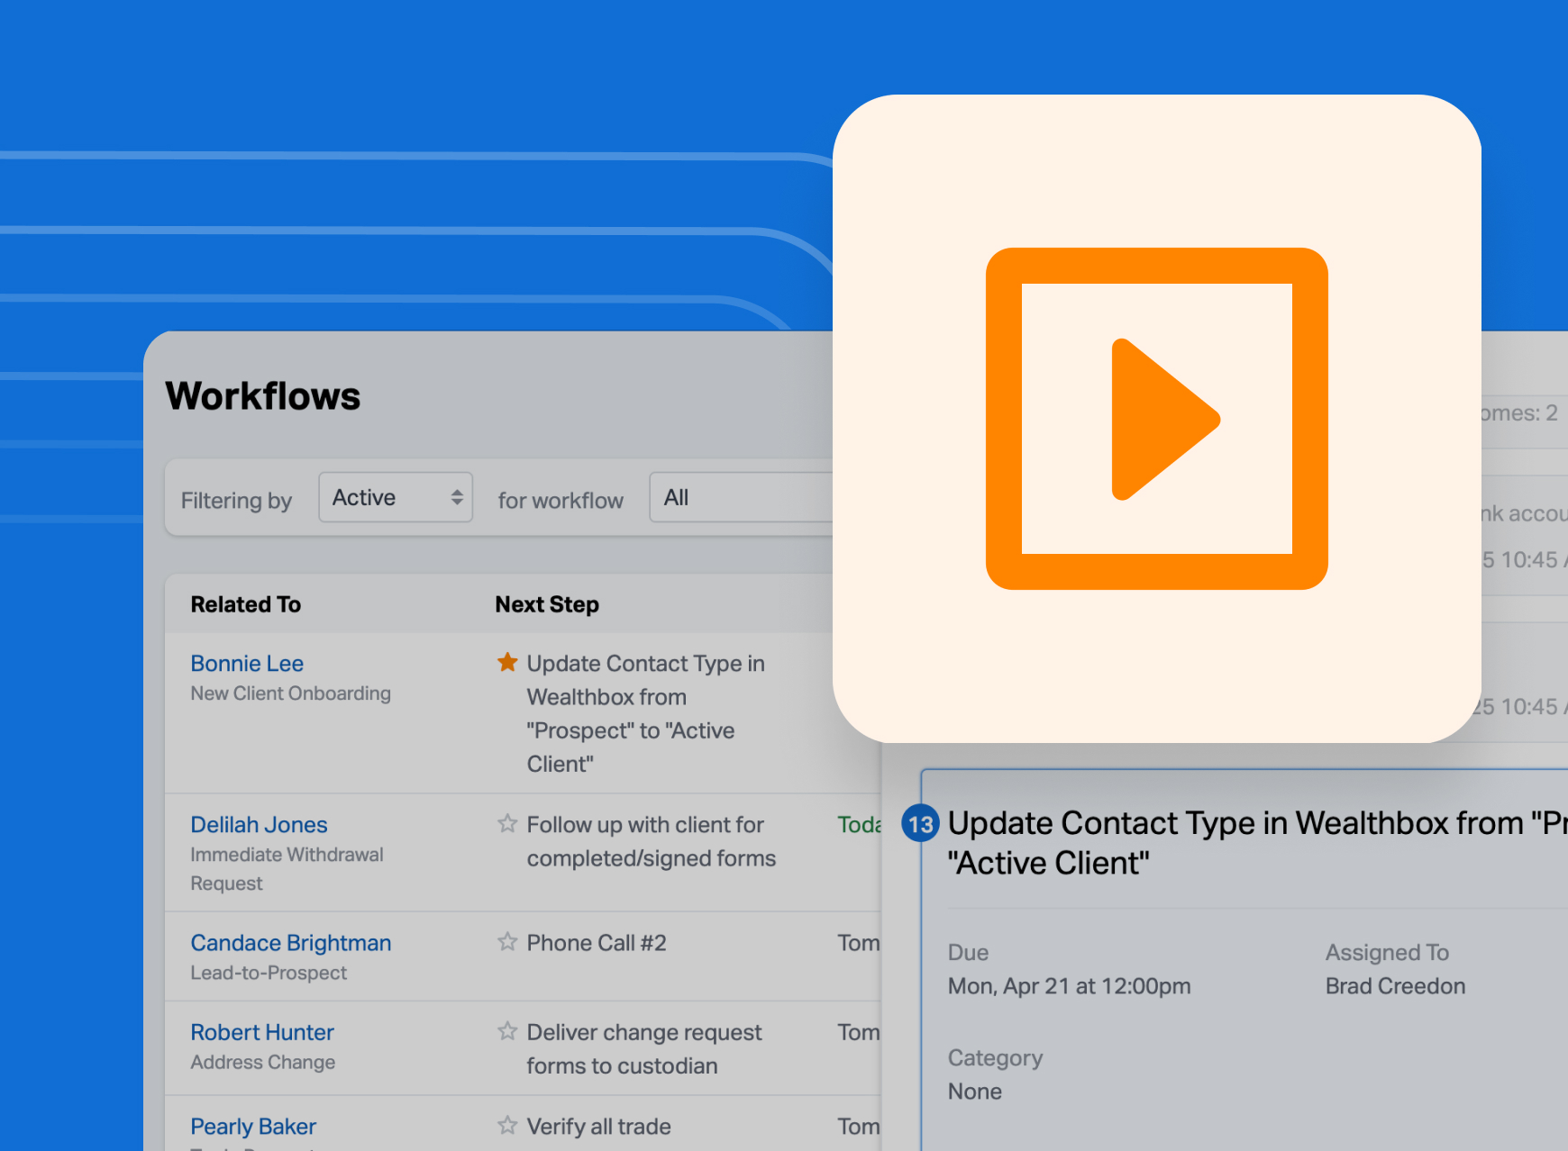This screenshot has height=1151, width=1568.
Task: Open the Active status filter dropdown
Action: point(395,498)
